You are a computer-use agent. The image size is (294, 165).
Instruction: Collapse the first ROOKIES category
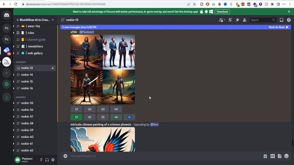(x=20, y=62)
